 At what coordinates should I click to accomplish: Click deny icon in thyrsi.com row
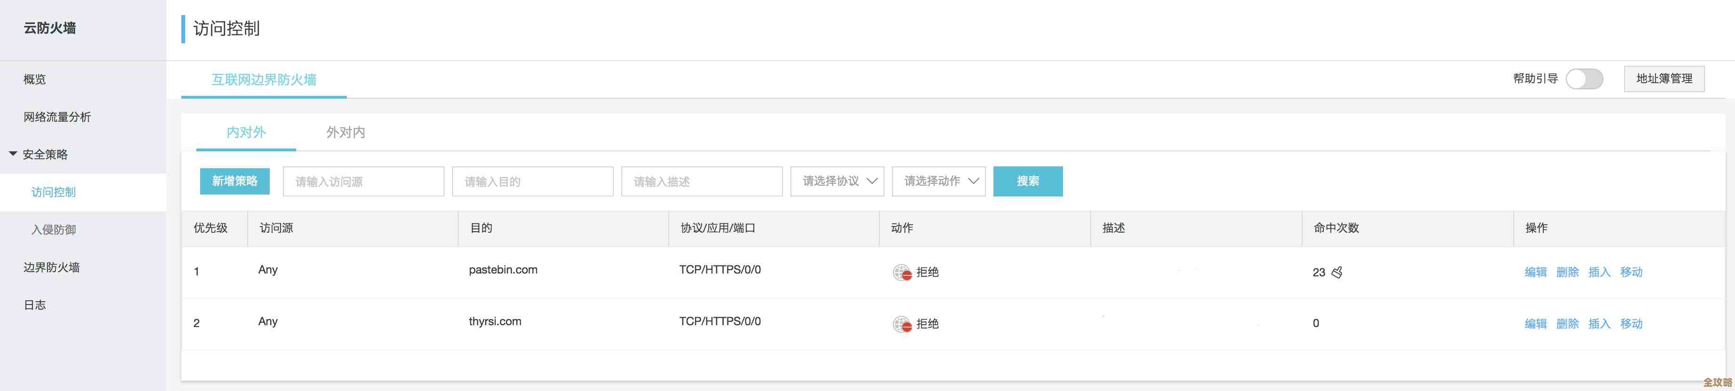click(902, 324)
